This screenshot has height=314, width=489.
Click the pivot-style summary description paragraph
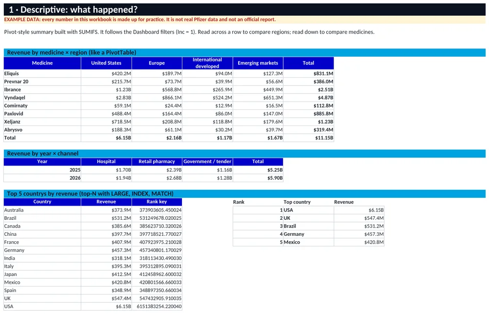[x=189, y=32]
